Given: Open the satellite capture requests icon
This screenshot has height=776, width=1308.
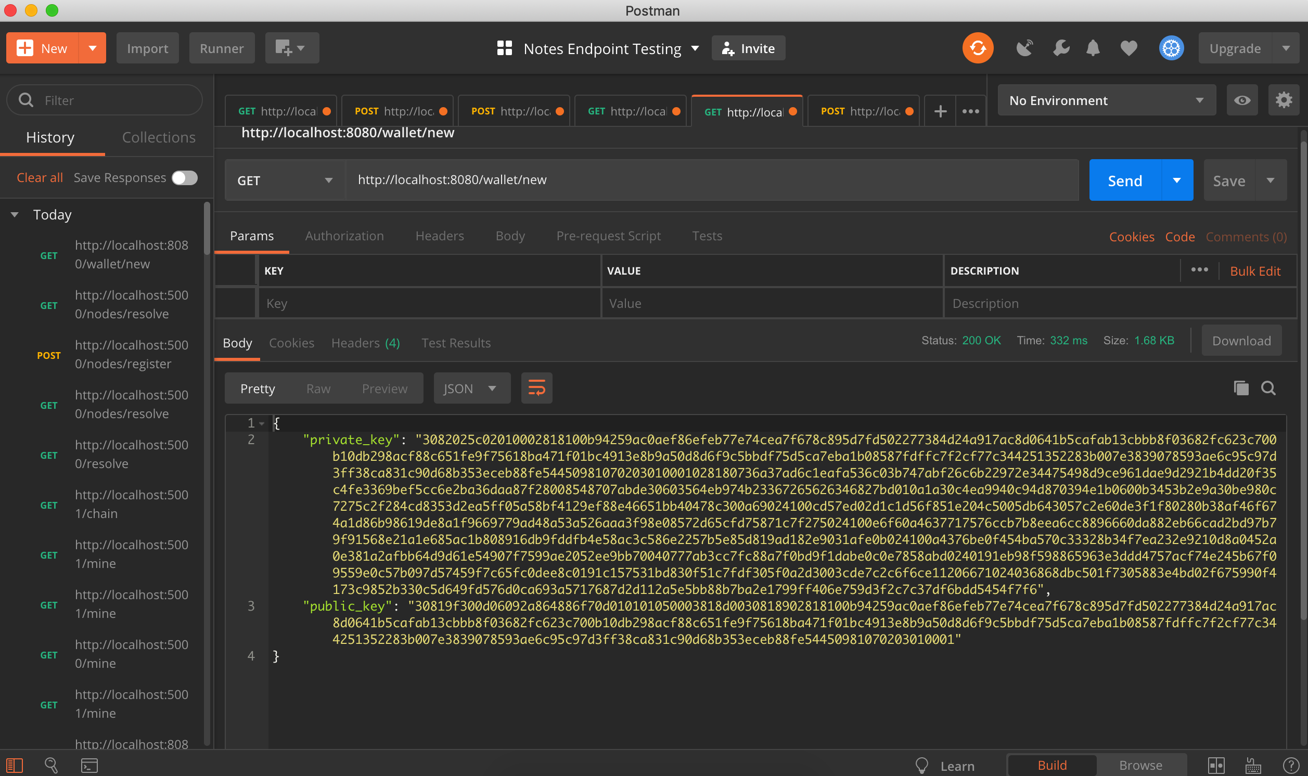Looking at the screenshot, I should (x=1024, y=48).
